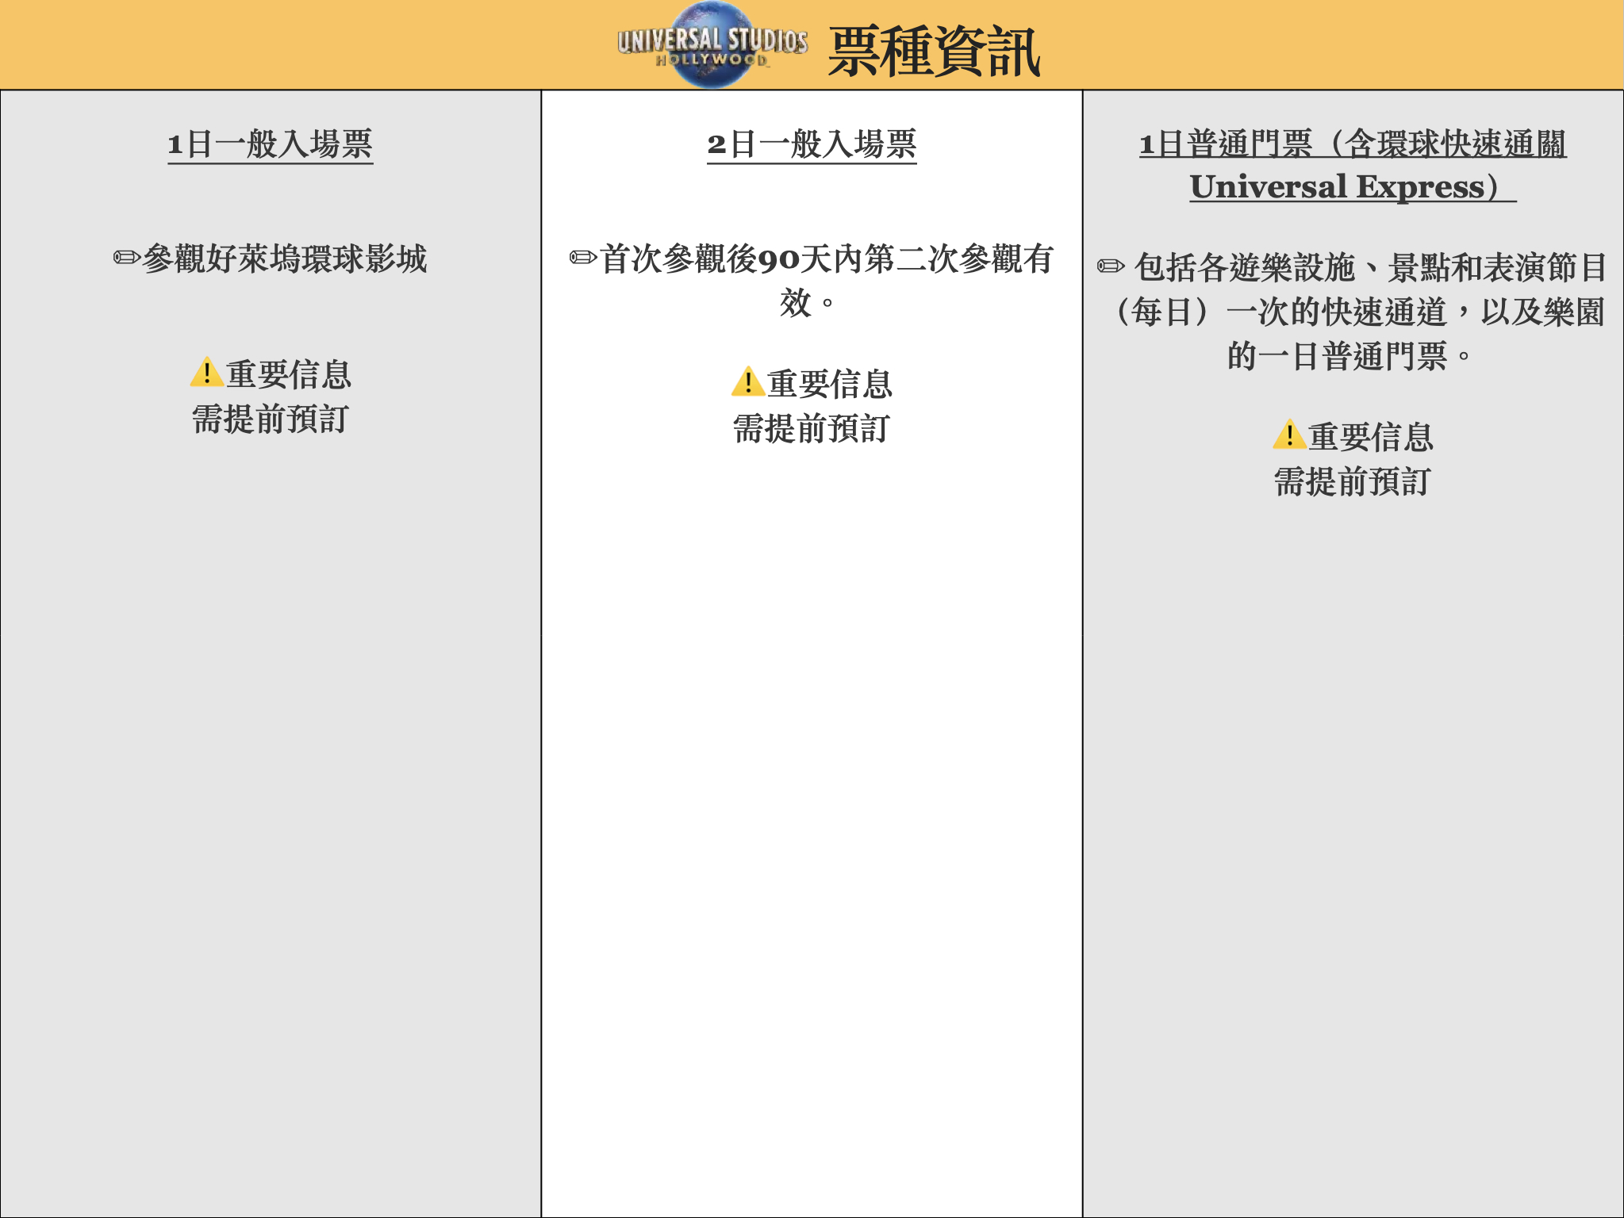Click pencil icon beside 首次參觀後90天內

point(583,258)
